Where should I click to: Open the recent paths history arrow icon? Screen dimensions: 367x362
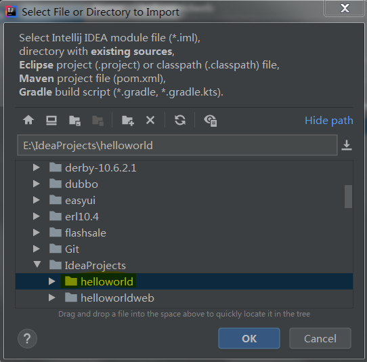point(347,145)
